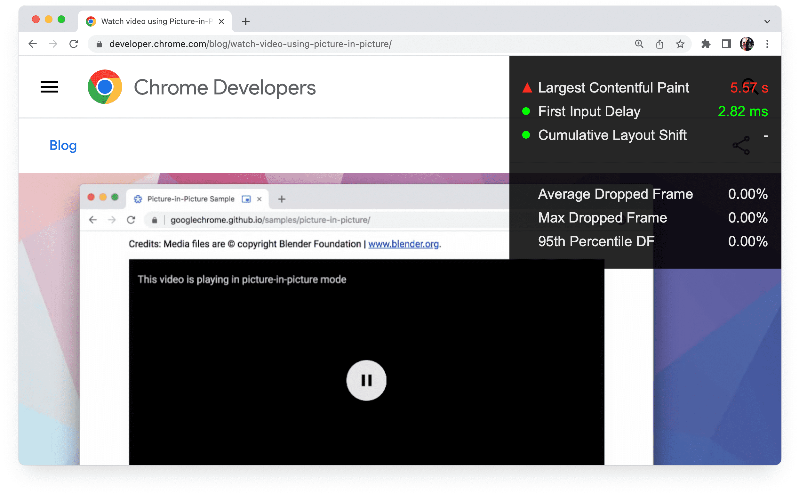Click the back navigation arrow button

point(32,44)
